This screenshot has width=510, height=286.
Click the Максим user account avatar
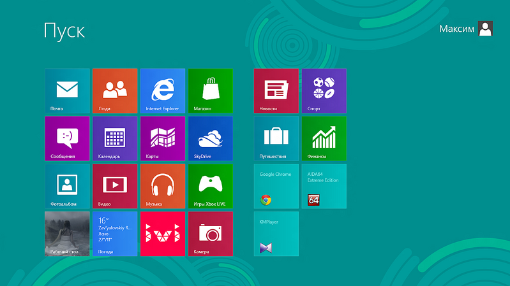(x=486, y=29)
